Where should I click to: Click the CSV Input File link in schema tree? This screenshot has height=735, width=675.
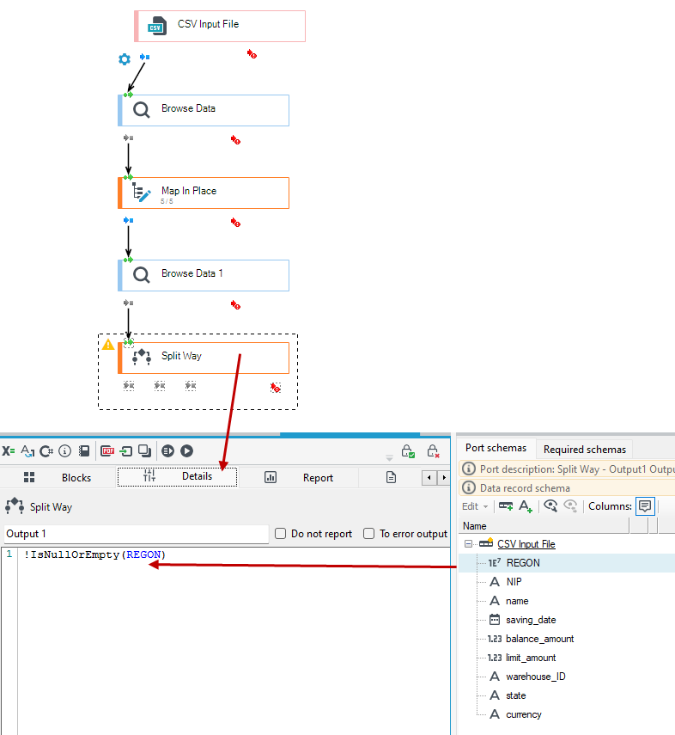(x=526, y=544)
